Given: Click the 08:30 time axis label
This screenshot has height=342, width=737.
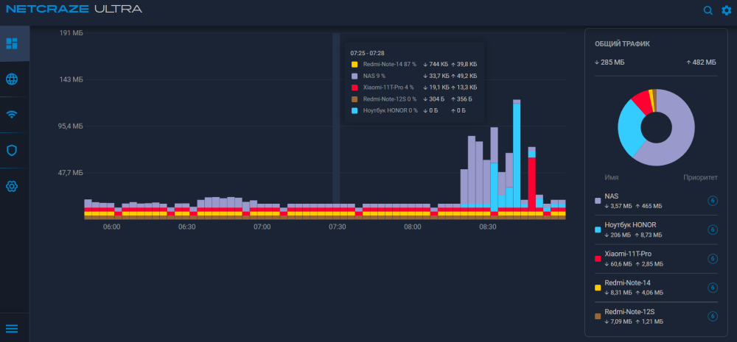Looking at the screenshot, I should (x=488, y=227).
